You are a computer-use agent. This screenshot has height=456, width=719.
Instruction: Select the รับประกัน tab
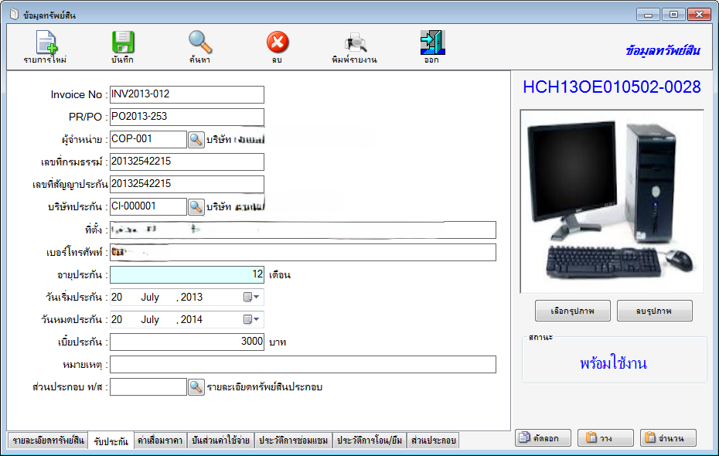coord(111,441)
